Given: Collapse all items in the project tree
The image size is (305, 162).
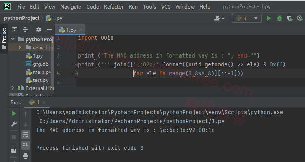Looking at the screenshot, I should pos(25,30).
